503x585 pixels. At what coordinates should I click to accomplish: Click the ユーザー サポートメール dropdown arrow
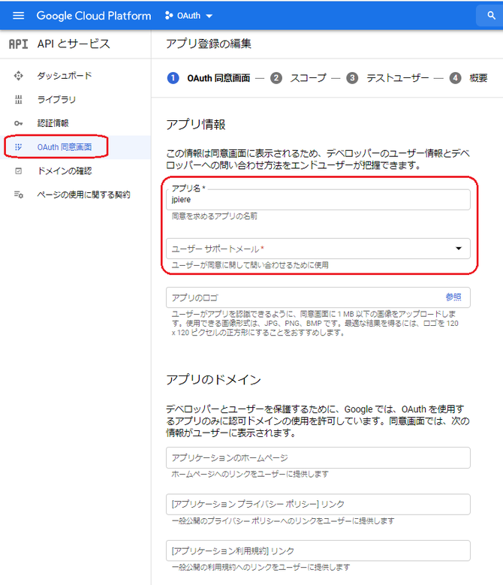tap(459, 249)
